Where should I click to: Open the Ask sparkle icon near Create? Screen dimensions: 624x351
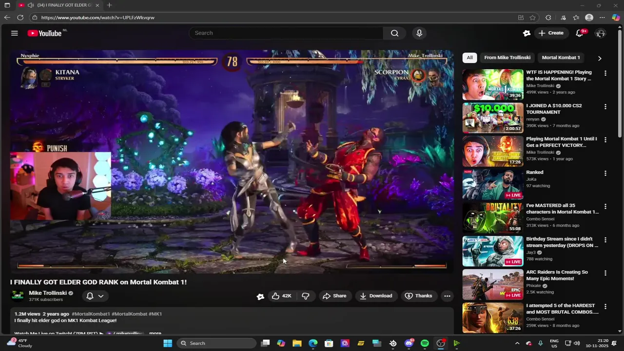pyautogui.click(x=526, y=33)
